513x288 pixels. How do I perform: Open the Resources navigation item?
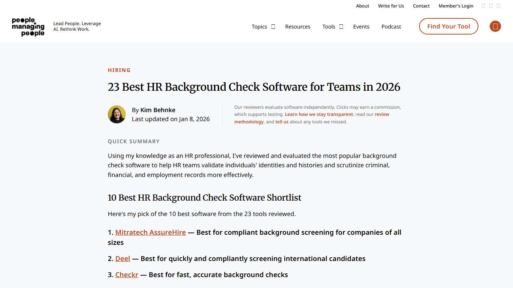click(298, 27)
